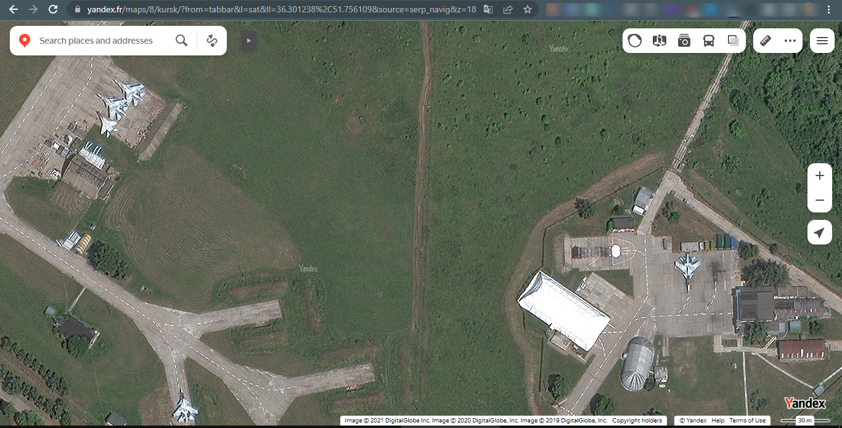Viewport: 842px width, 428px height.
Task: Open the Help link in footer
Action: coord(717,421)
